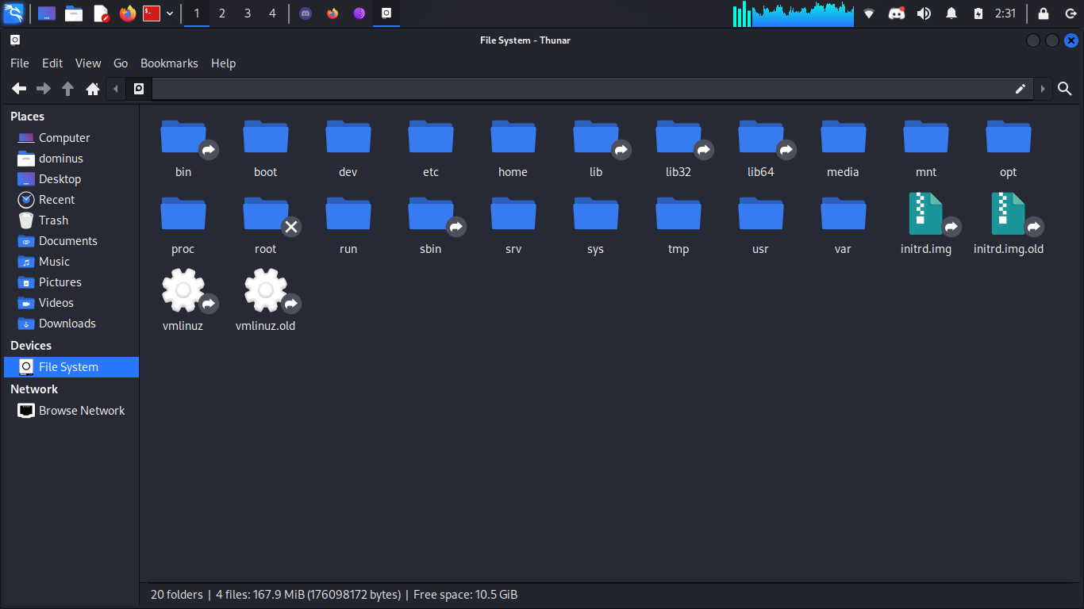Open the Edit menu
The height and width of the screenshot is (609, 1084).
pyautogui.click(x=52, y=63)
